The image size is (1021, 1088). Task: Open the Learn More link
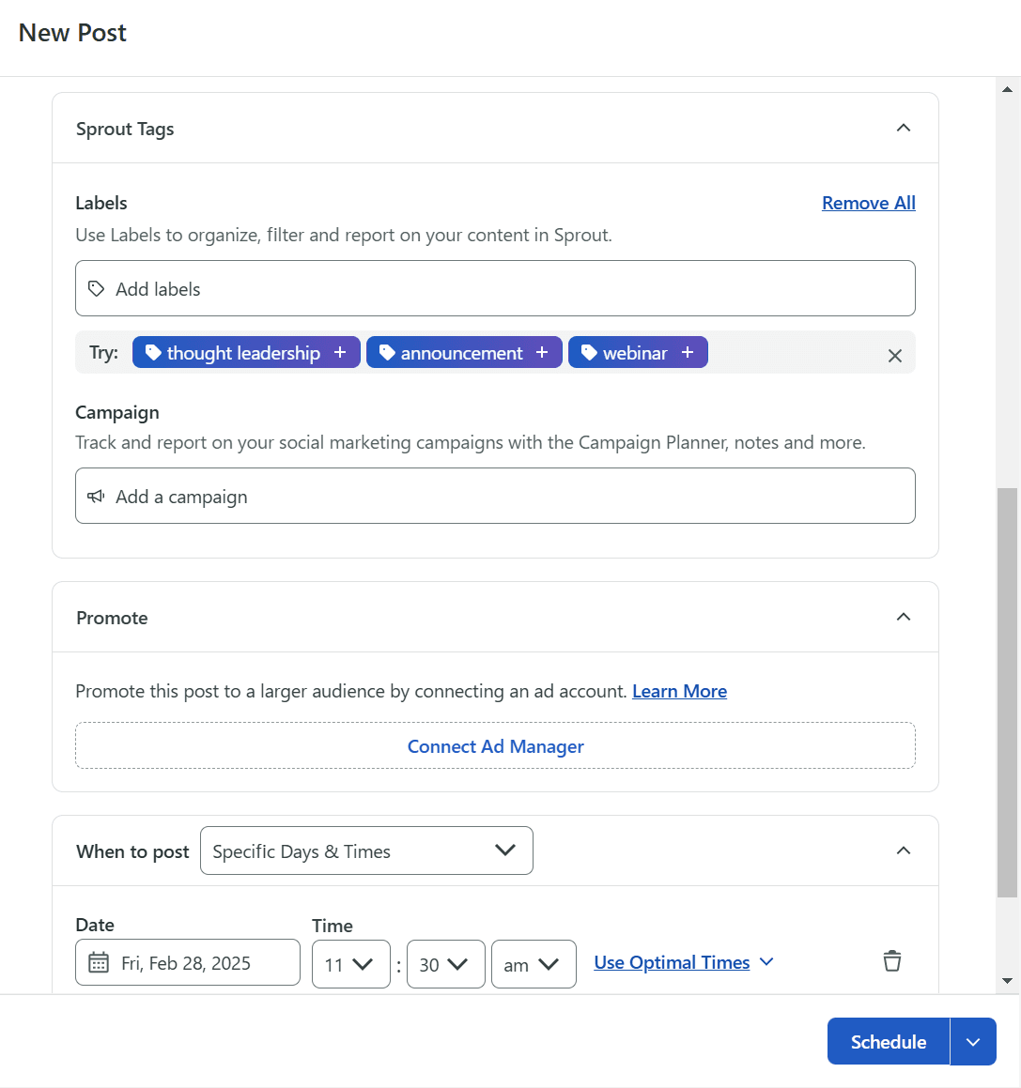pos(679,691)
